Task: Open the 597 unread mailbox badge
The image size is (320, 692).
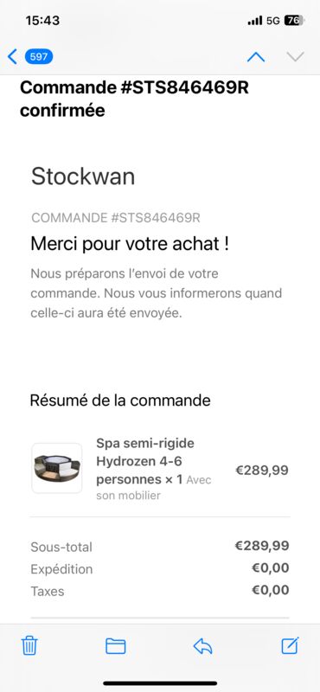Action: 39,56
